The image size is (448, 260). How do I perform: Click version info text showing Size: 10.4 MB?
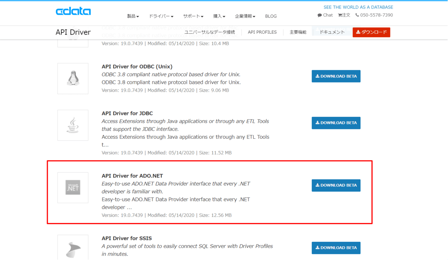click(165, 44)
